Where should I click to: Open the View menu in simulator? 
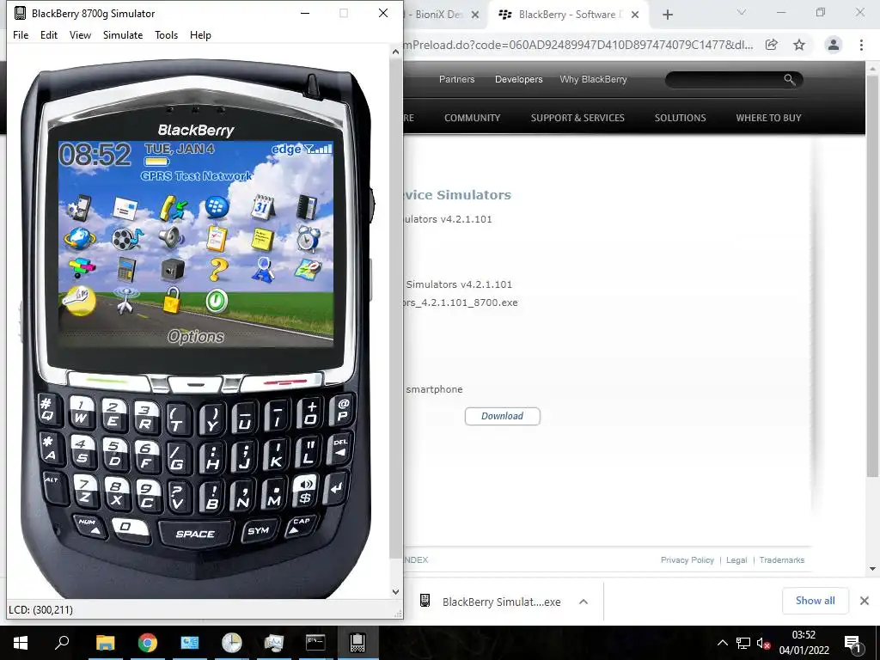tap(80, 34)
